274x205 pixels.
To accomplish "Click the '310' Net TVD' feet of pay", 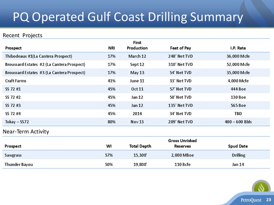I will [180, 65].
